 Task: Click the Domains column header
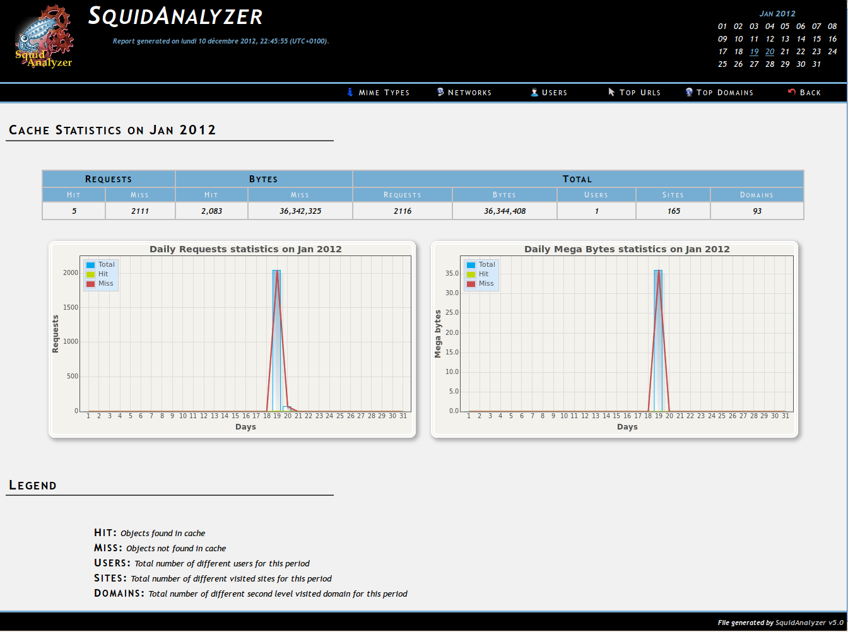pos(757,195)
